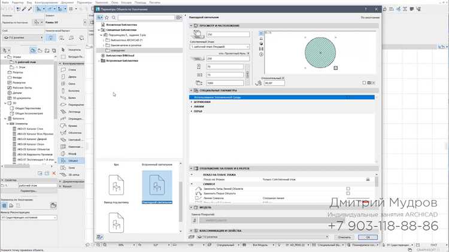Click the favorites star icon in dialog
Image resolution: width=449 pixels, height=252 pixels.
pos(107,17)
